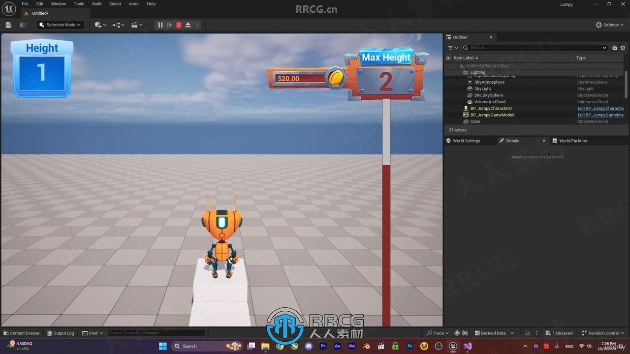Viewport: 630px width, 354px height.
Task: Expand the Outliner search history chevron
Action: (x=604, y=48)
